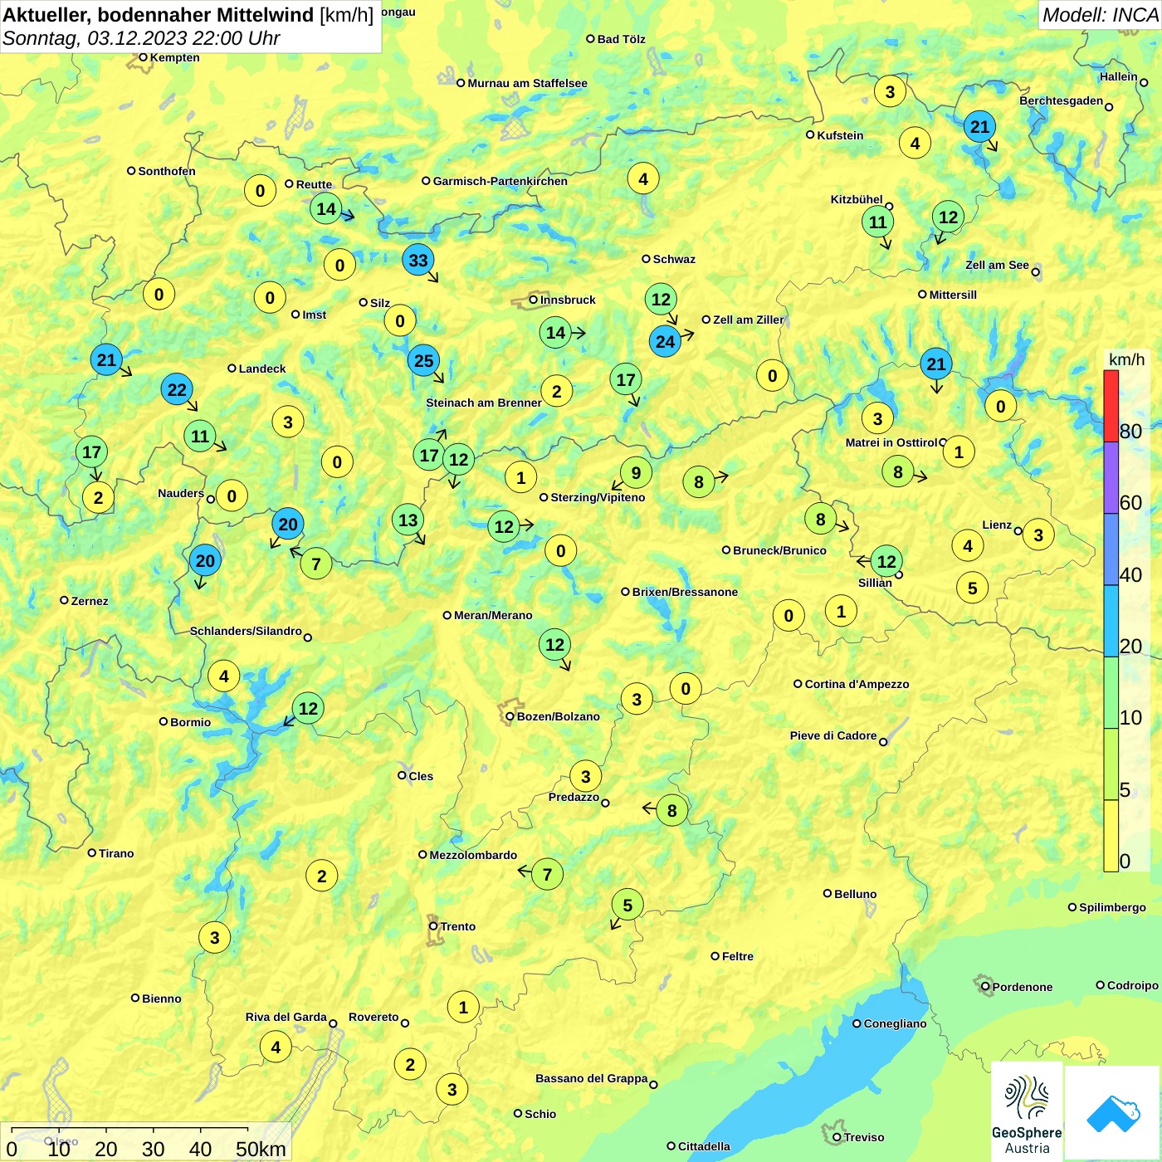The image size is (1162, 1162).
Task: Click the Innsbruck city label
Action: pos(568,300)
